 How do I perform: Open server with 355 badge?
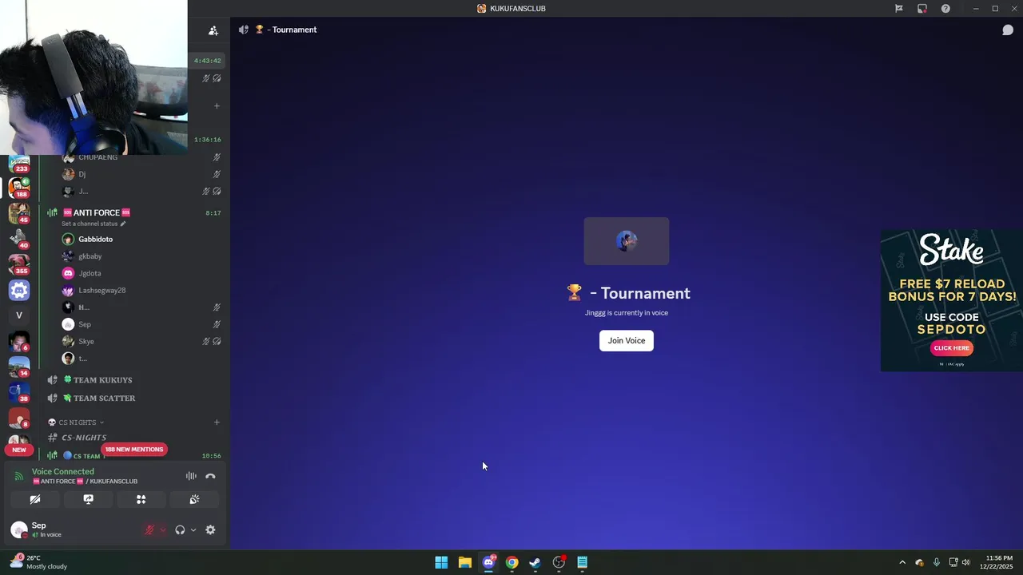19,264
